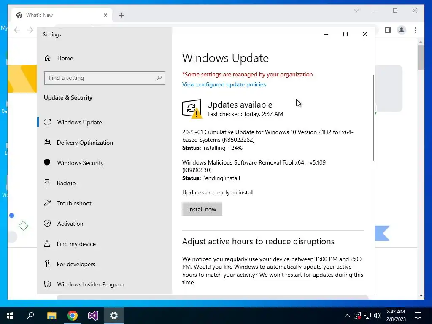Viewport: 432px width, 324px height.
Task: Click the taskbar clock showing 2:42 AM
Action: click(396, 316)
